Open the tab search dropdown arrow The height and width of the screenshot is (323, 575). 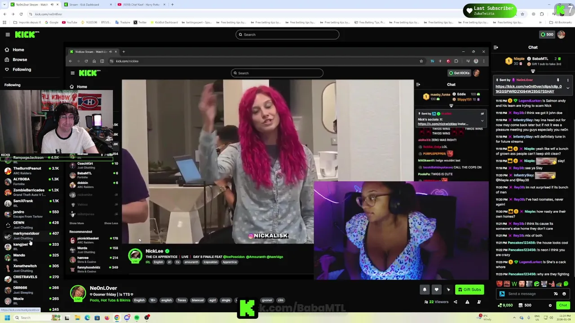[x=4, y=4]
